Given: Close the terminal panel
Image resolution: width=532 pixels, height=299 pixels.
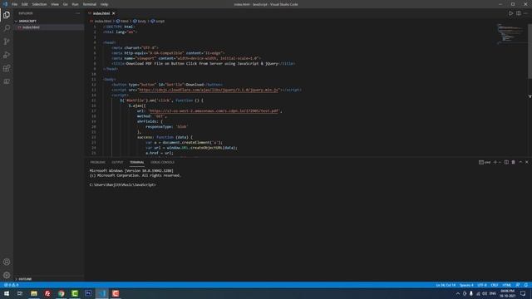Looking at the screenshot, I should pos(527,162).
